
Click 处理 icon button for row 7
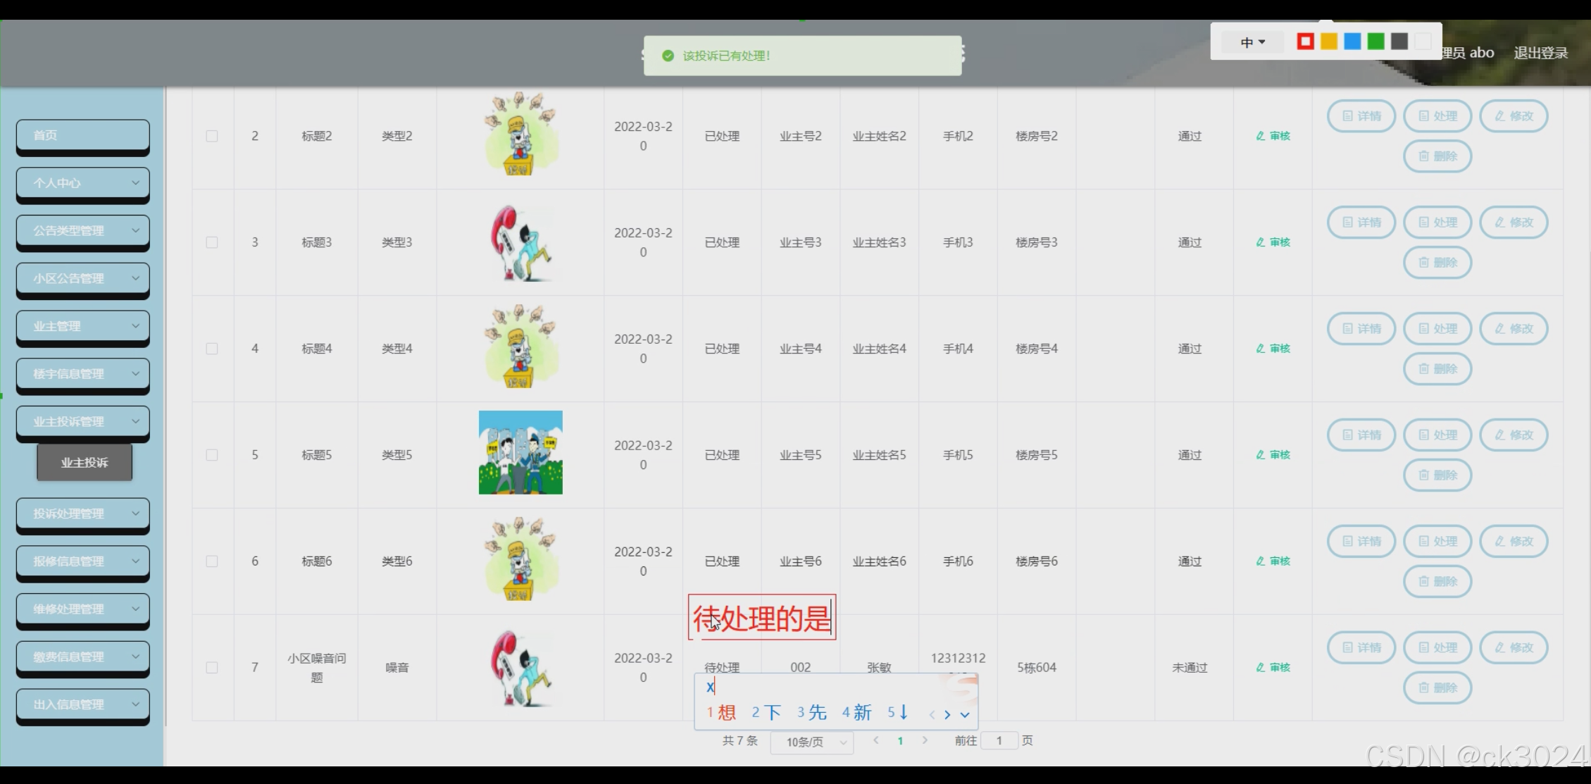[1437, 648]
